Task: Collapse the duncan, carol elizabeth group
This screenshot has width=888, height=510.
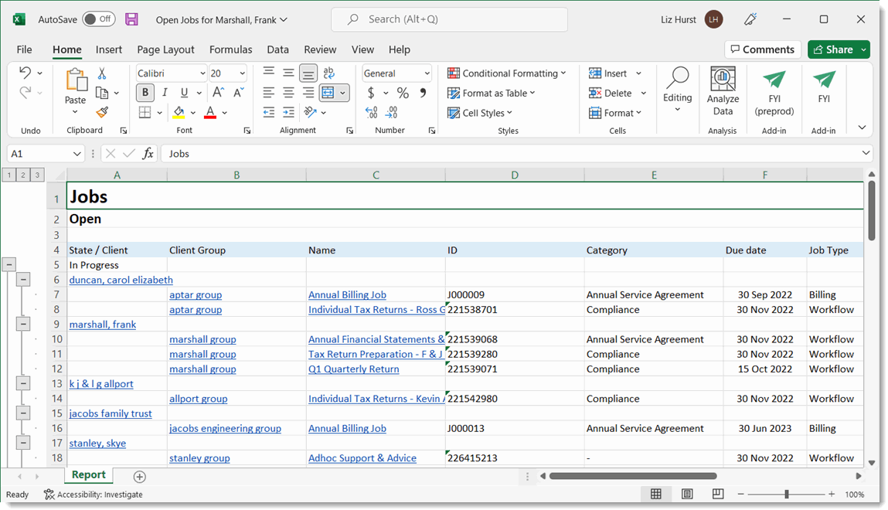Action: [23, 279]
